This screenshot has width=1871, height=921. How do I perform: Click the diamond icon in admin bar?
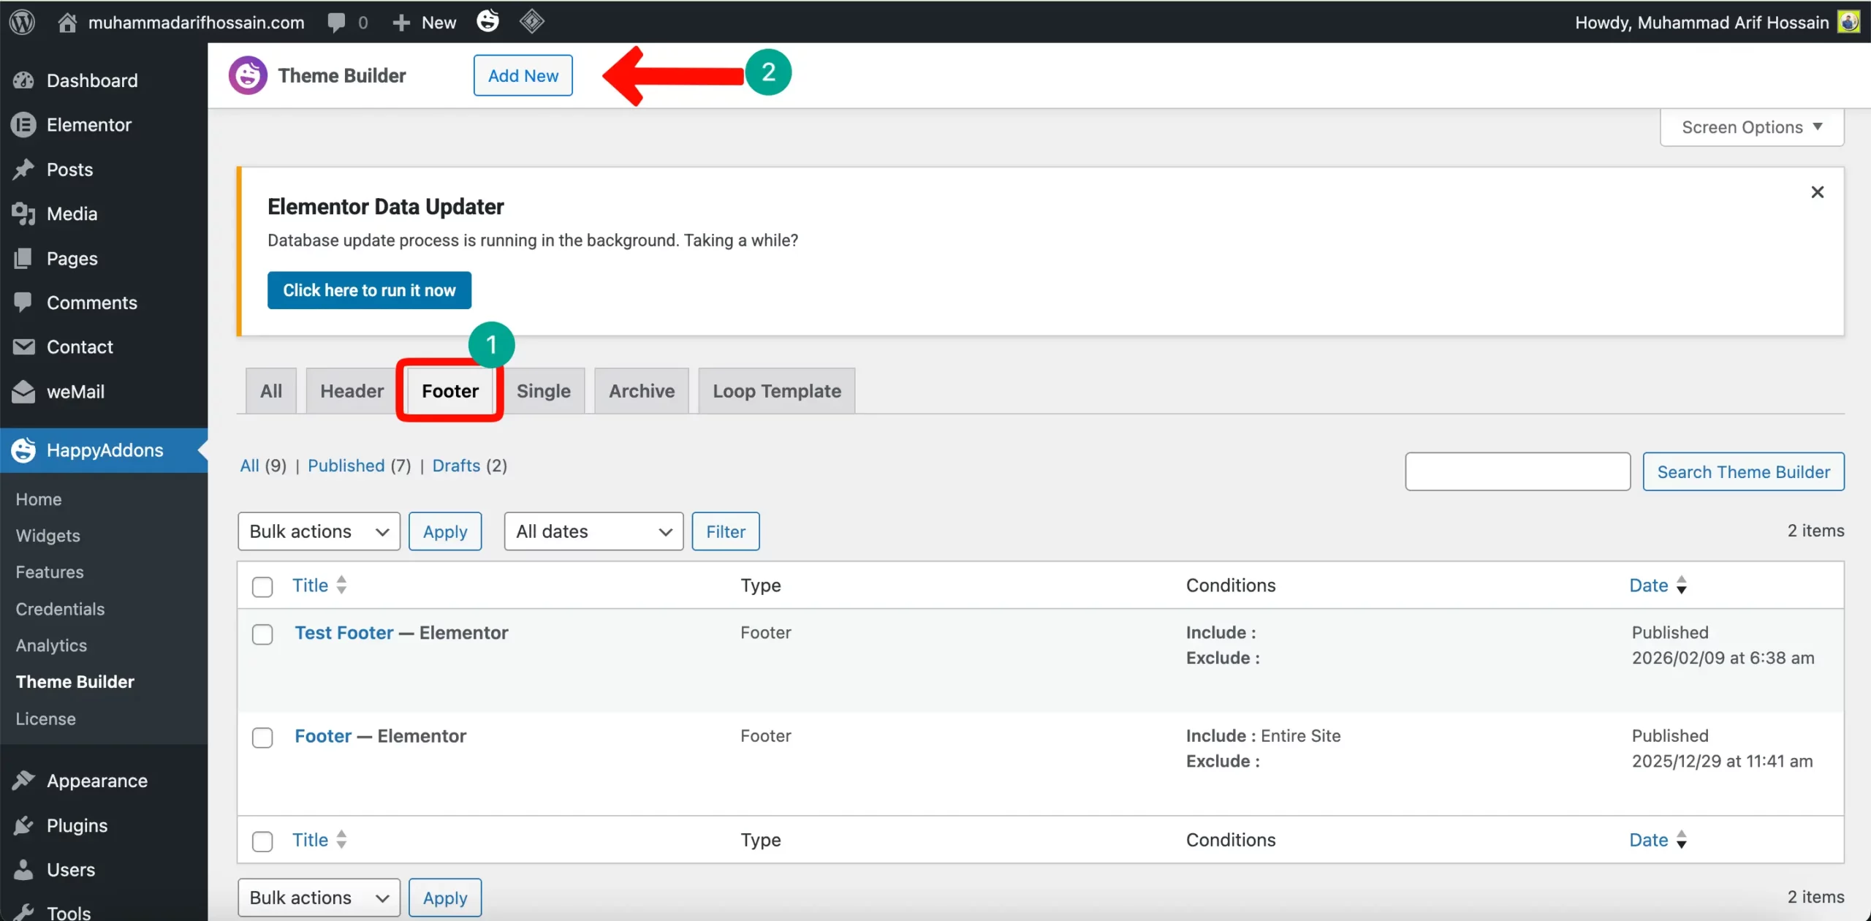[531, 21]
